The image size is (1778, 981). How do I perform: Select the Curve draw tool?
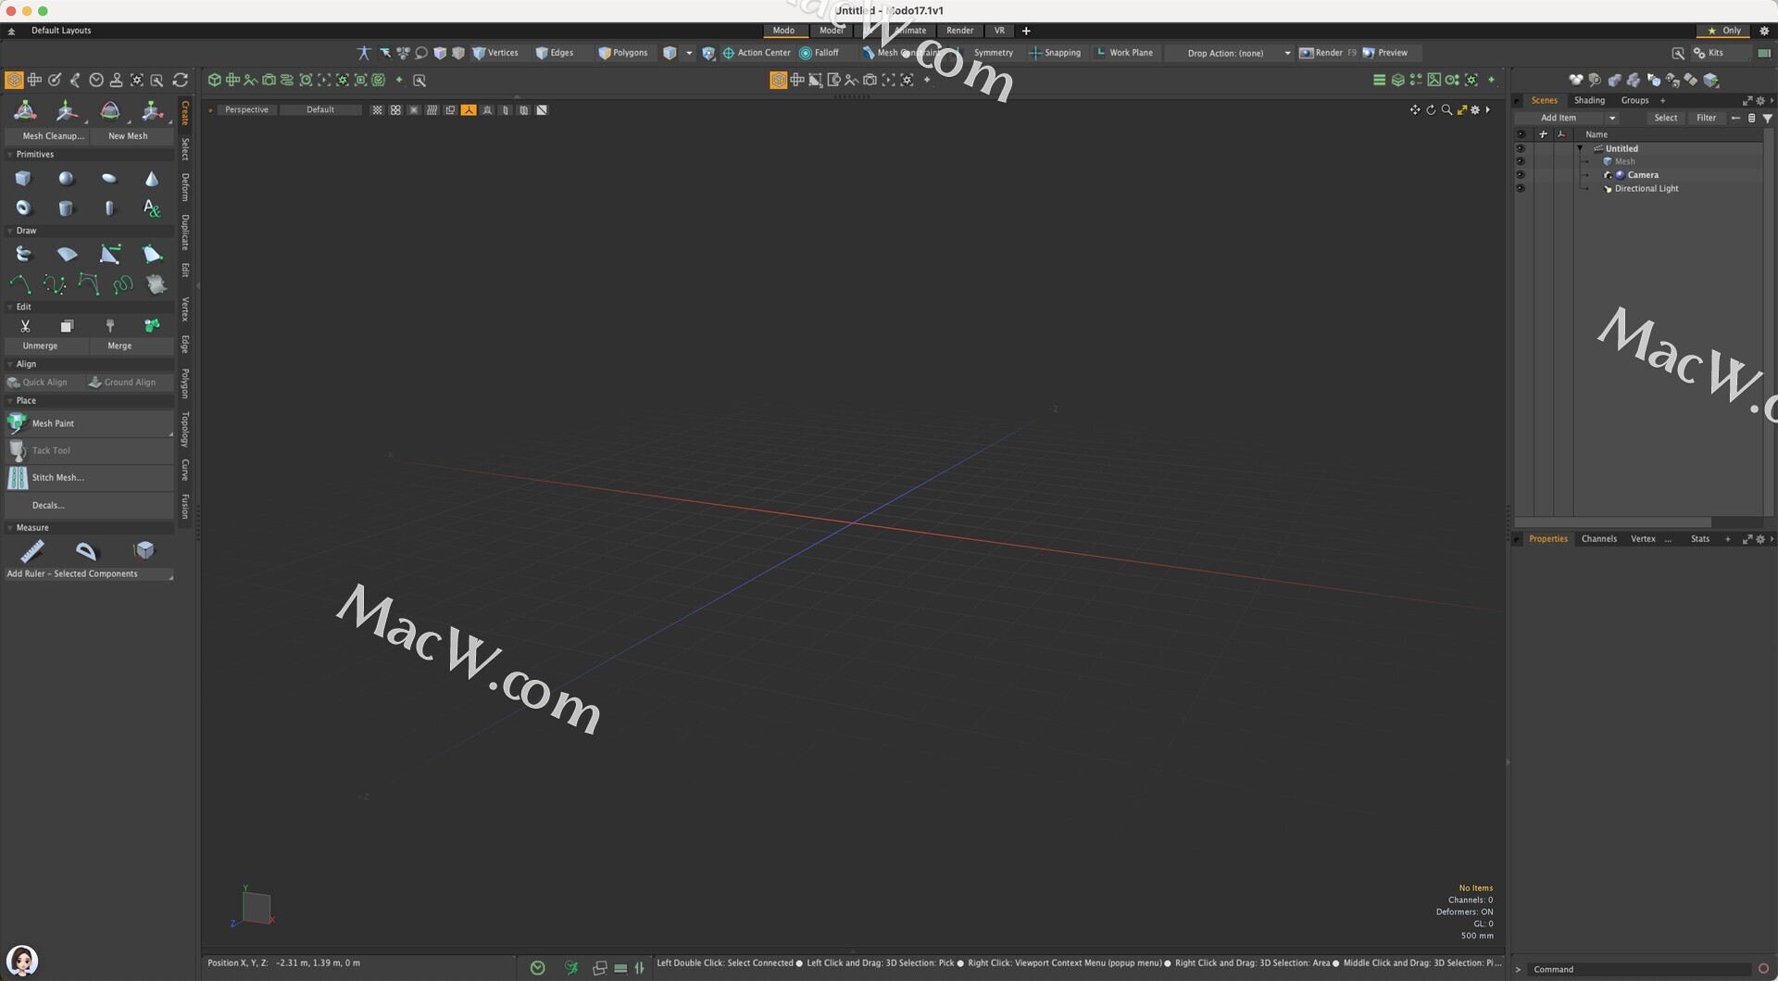click(x=19, y=283)
